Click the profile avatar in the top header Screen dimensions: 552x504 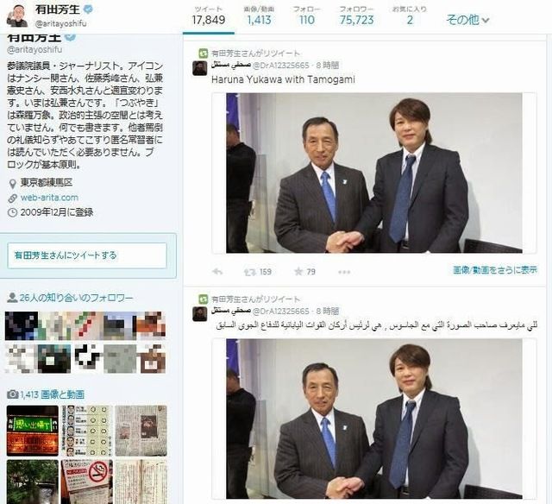pyautogui.click(x=17, y=16)
